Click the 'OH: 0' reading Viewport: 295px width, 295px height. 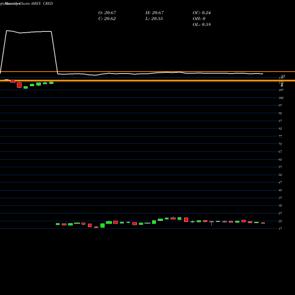199,19
